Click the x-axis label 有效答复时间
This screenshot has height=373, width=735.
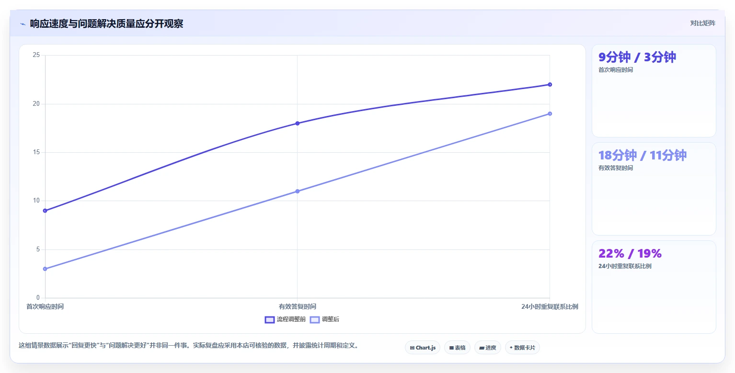[x=297, y=306]
